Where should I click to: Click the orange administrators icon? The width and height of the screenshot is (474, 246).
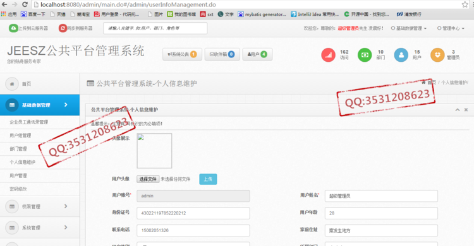pos(437,55)
